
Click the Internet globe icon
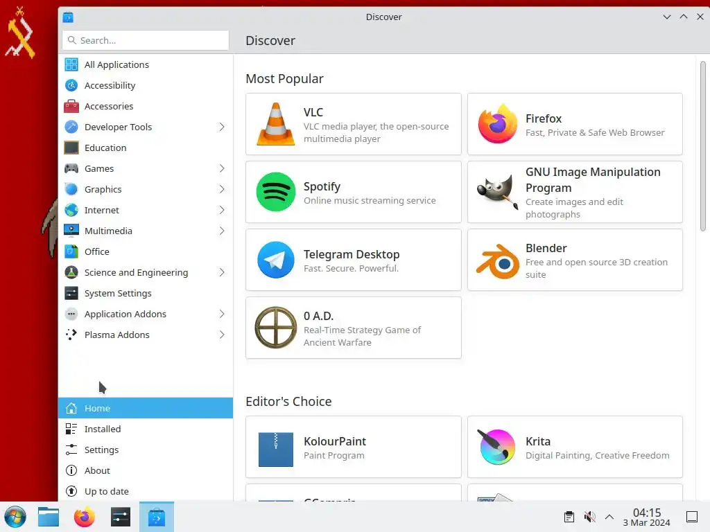[71, 210]
